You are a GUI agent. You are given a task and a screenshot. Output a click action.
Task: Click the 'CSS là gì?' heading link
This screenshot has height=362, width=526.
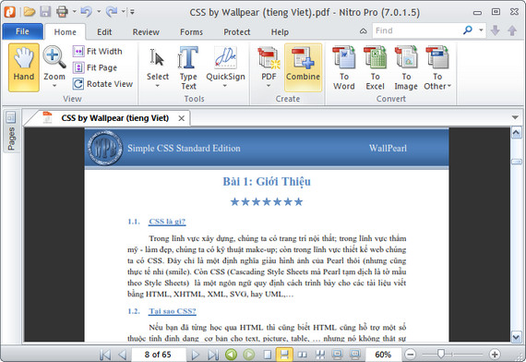click(x=167, y=222)
